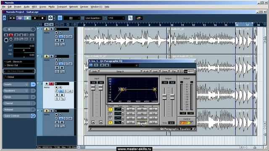Open the Audio menu
This screenshot has height=151, width=269.
26,7
